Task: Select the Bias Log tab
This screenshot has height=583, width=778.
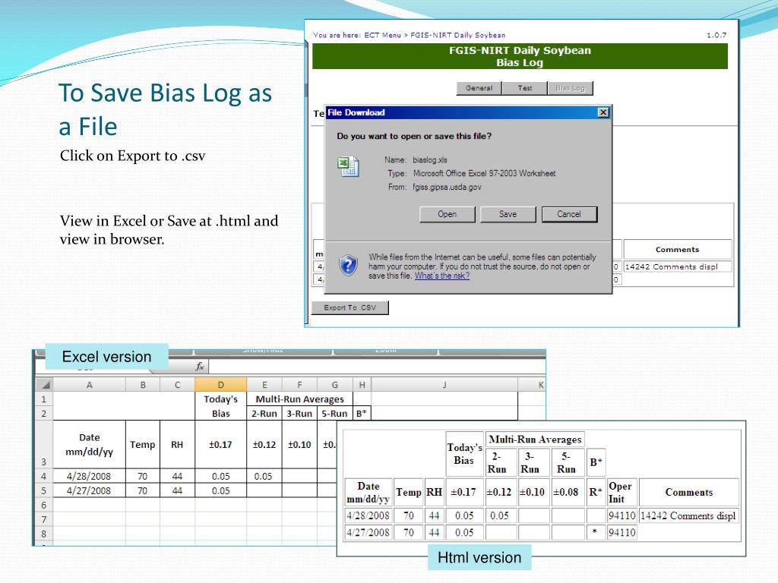Action: coord(570,88)
